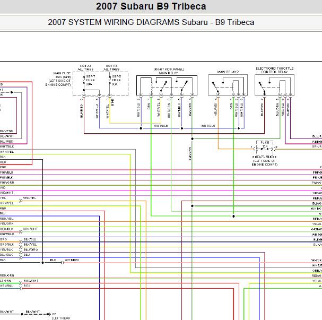Click the 'VIO/WHT' wire label on the left edge
Image resolution: width=322 pixels, height=320 pixels.
7,193
